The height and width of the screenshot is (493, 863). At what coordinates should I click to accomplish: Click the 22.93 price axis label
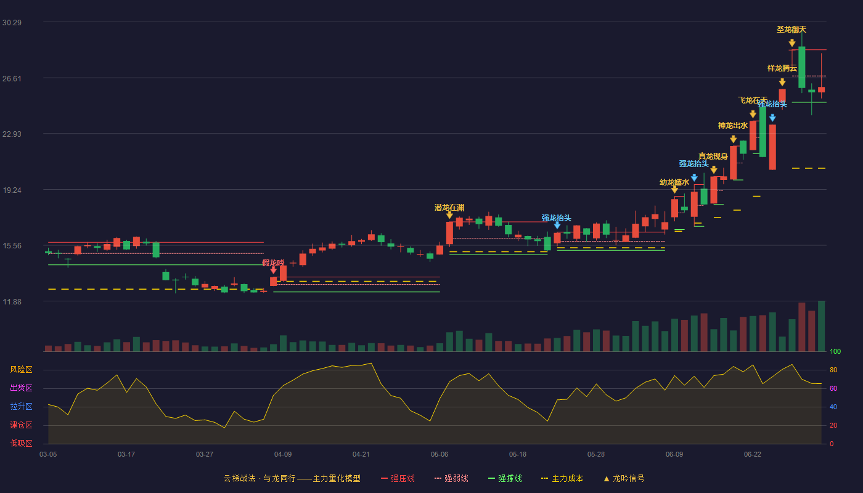(x=12, y=134)
